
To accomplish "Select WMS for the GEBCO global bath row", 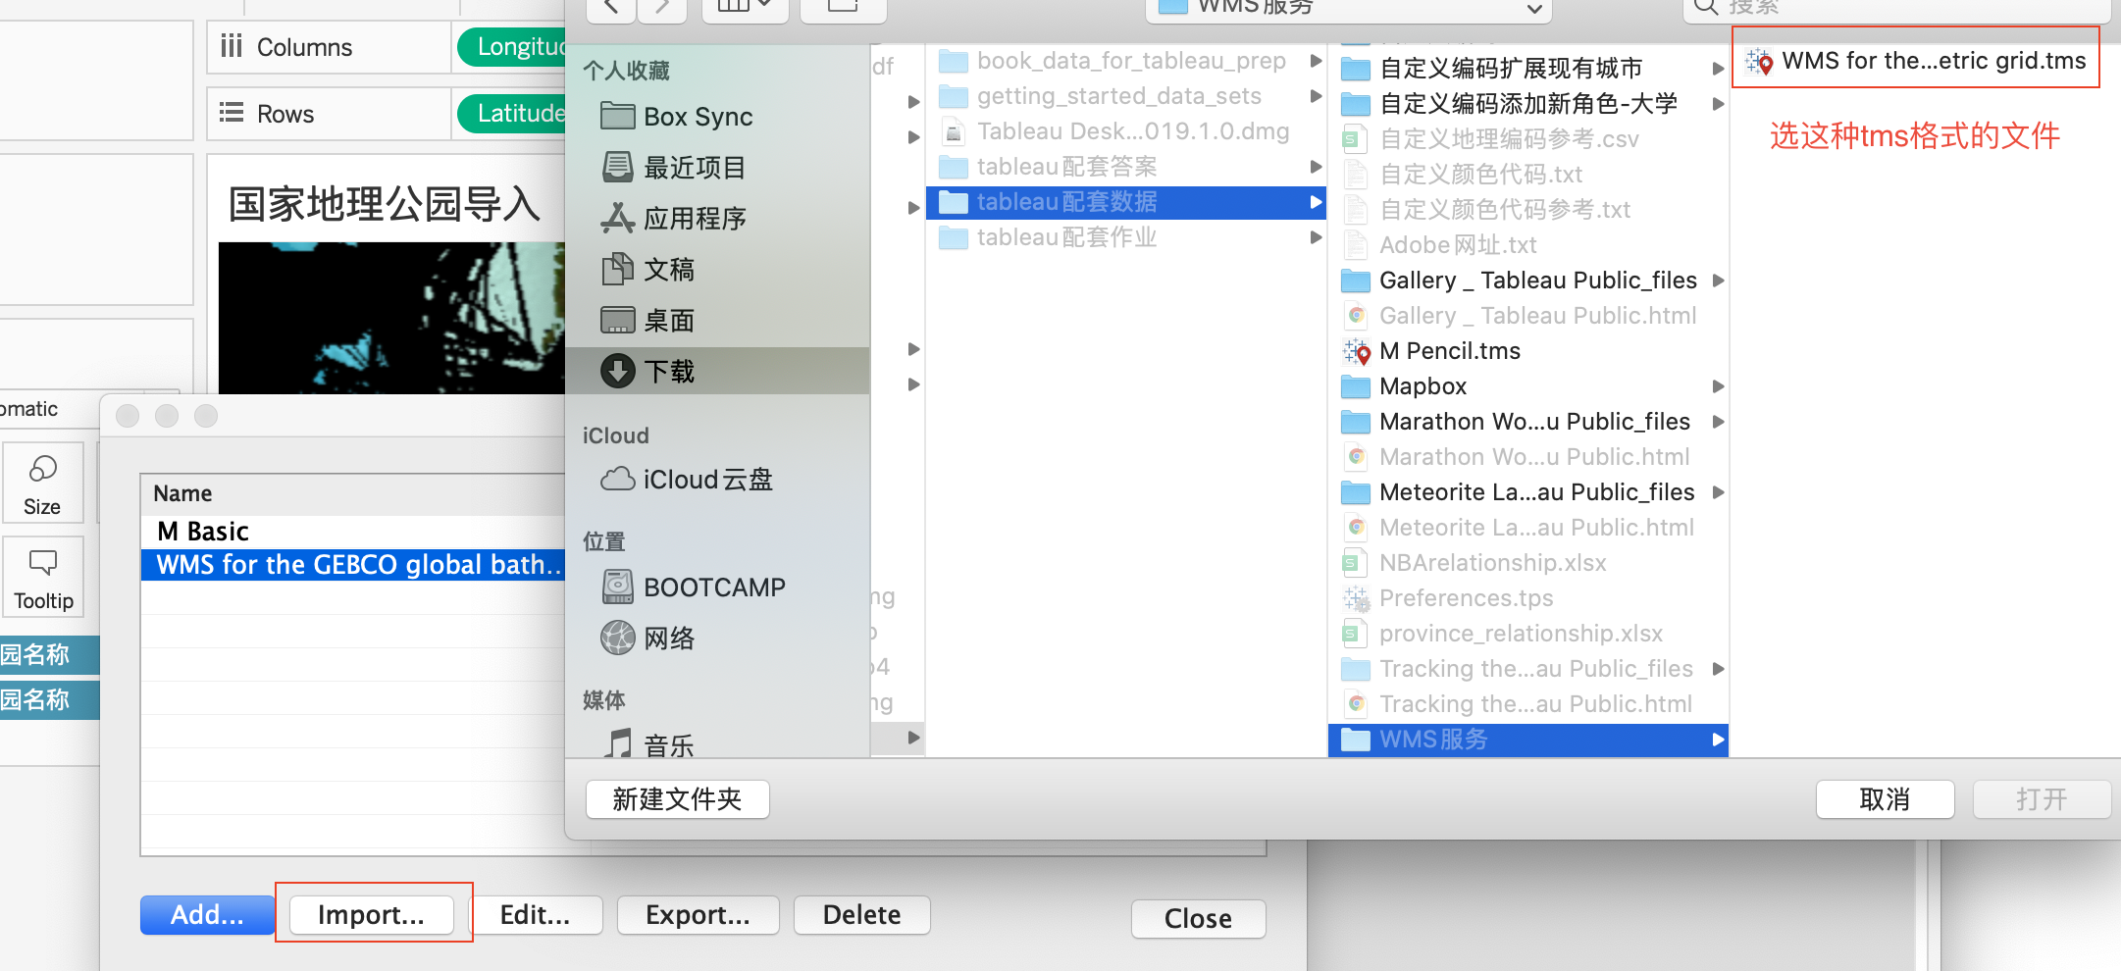I will pos(353,565).
